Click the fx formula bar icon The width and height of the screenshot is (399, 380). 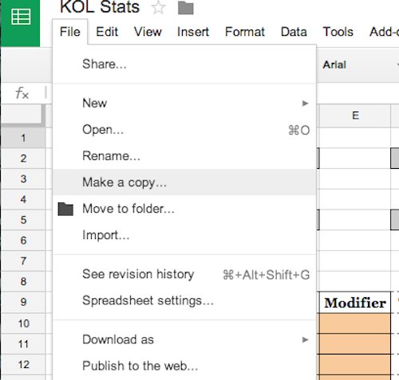(22, 93)
